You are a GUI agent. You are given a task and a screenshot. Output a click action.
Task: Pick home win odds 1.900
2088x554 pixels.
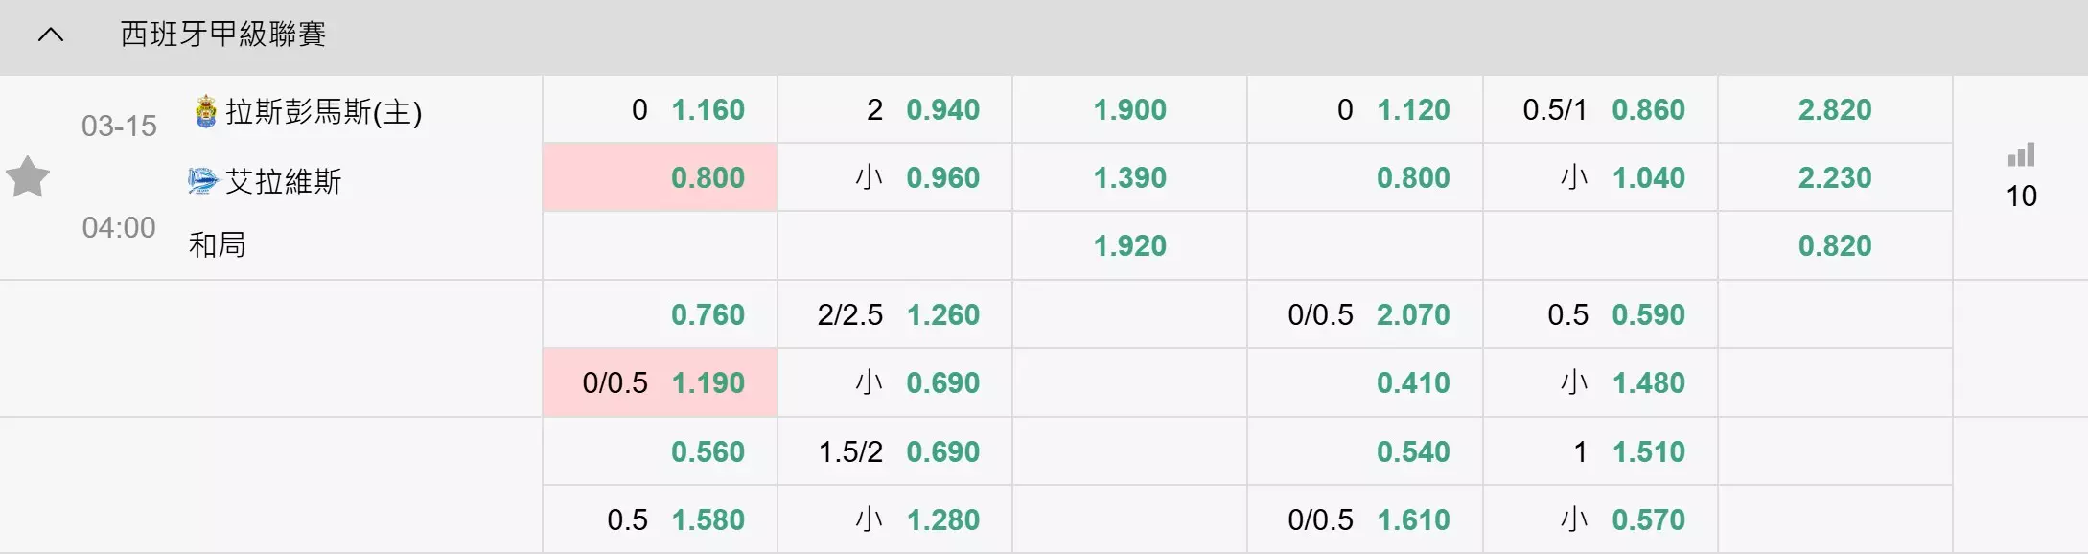pyautogui.click(x=1129, y=109)
